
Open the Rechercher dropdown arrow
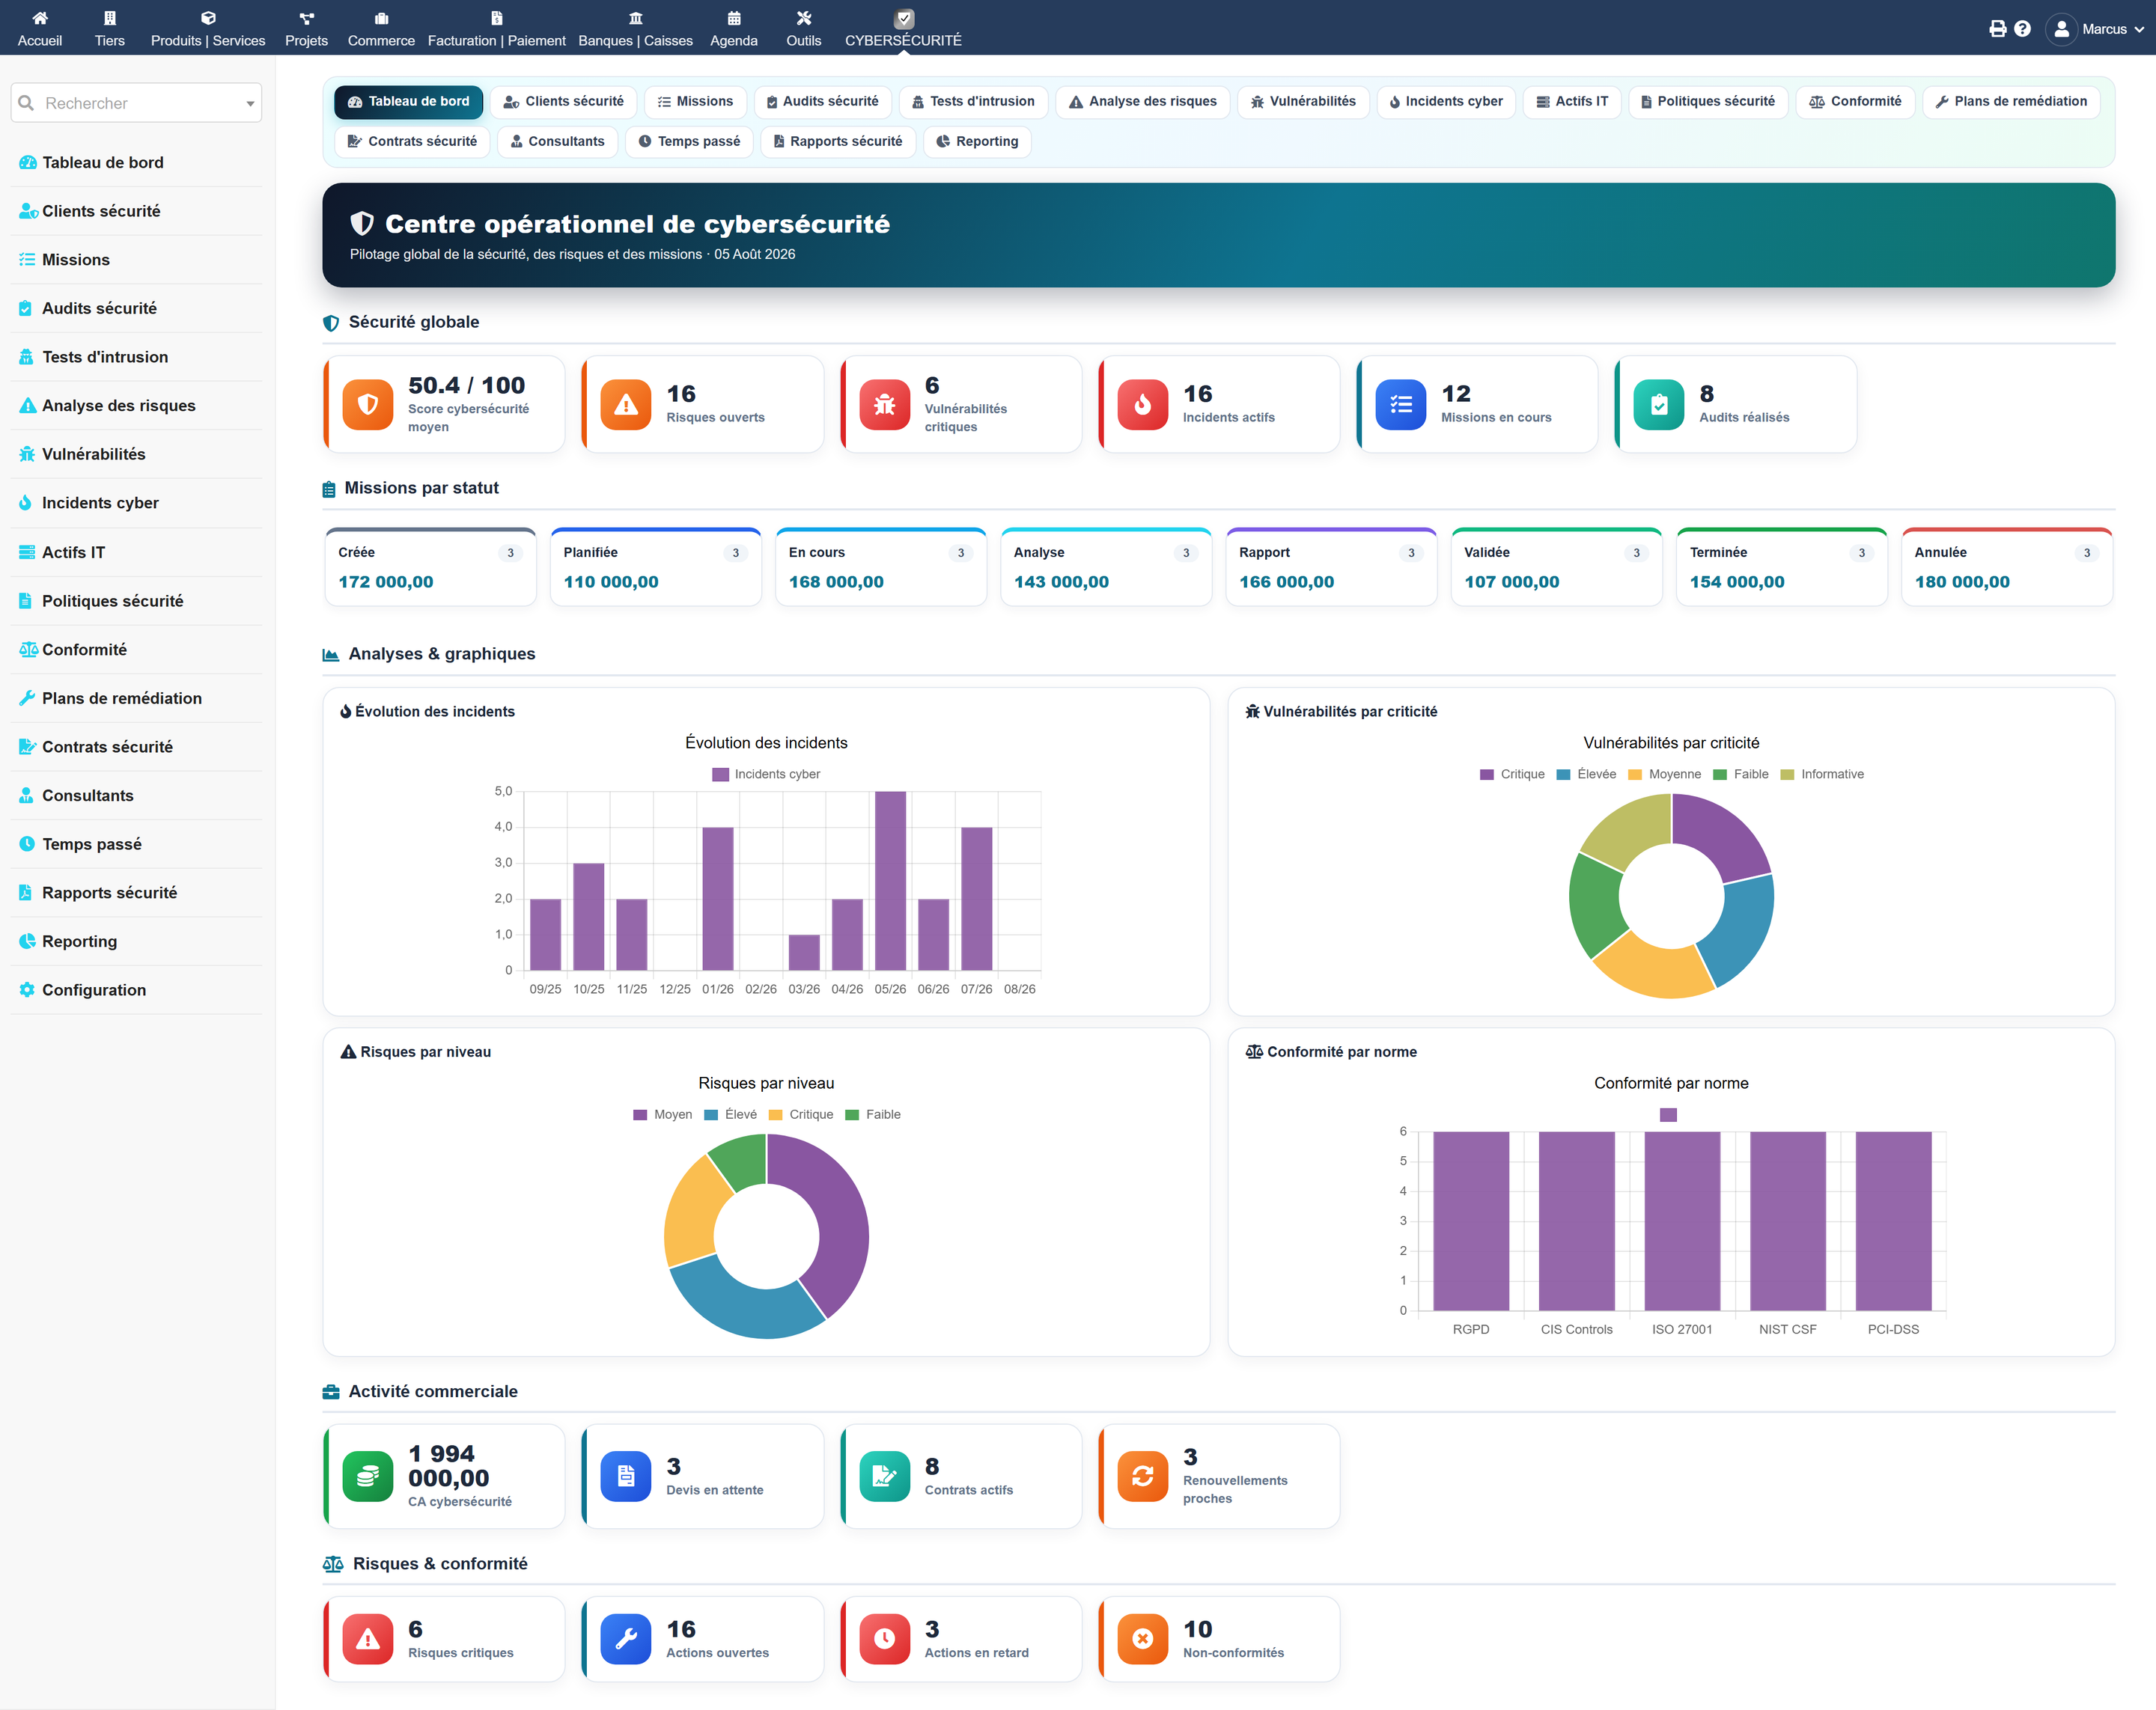pyautogui.click(x=250, y=104)
